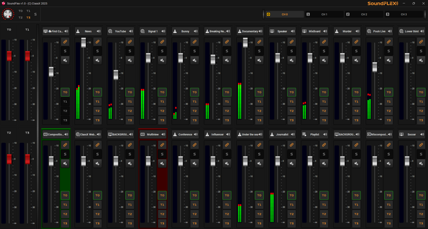This screenshot has height=229, width=428.
Task: Click the audio settings icon under Bunny's Solo
Action: [x=195, y=60]
